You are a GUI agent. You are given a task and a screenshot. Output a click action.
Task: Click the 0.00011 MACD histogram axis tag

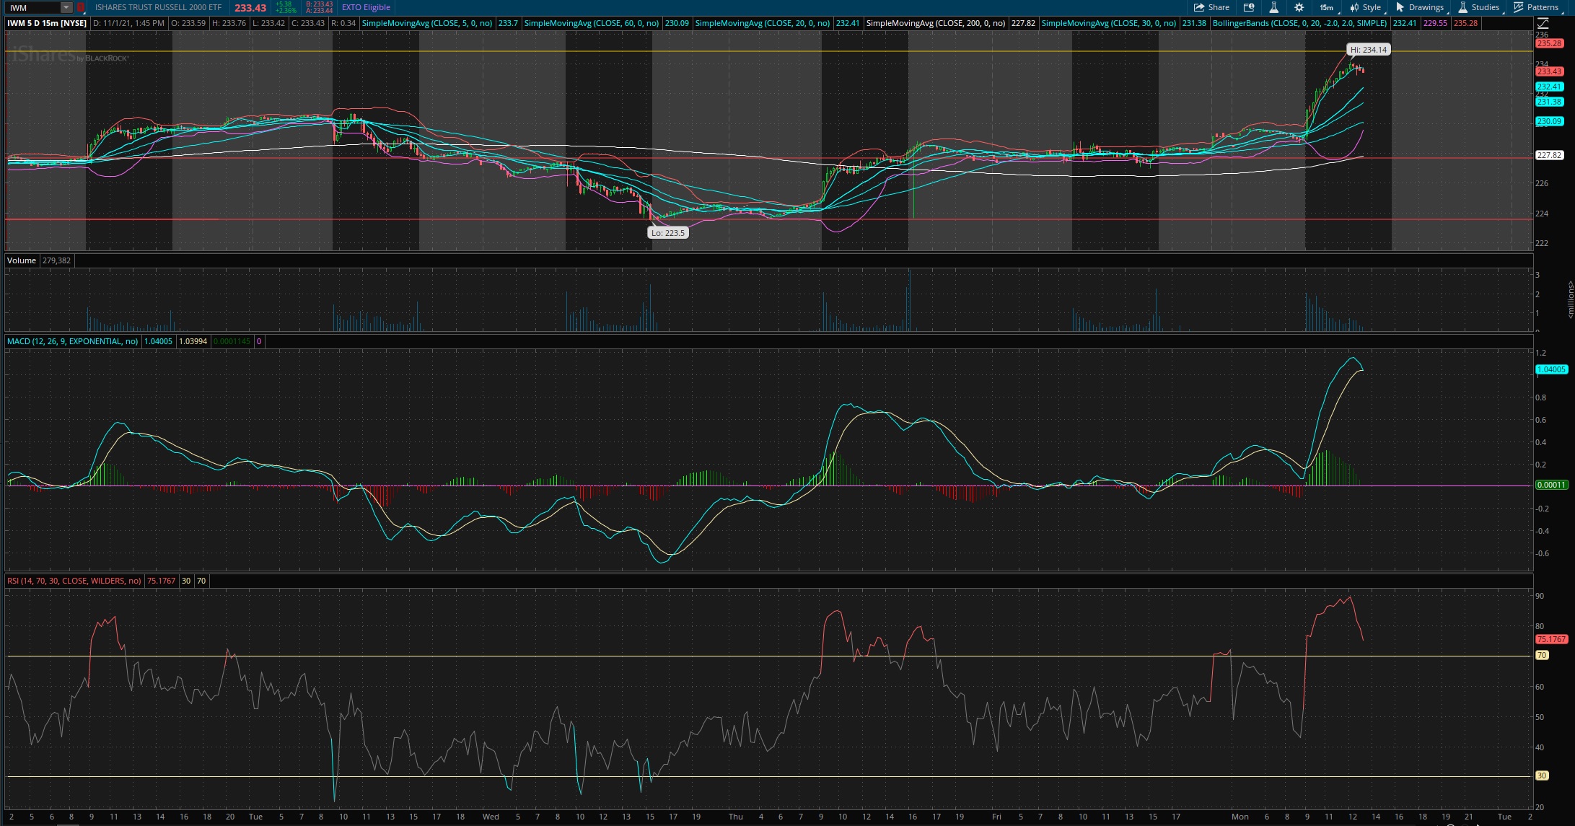(1552, 485)
